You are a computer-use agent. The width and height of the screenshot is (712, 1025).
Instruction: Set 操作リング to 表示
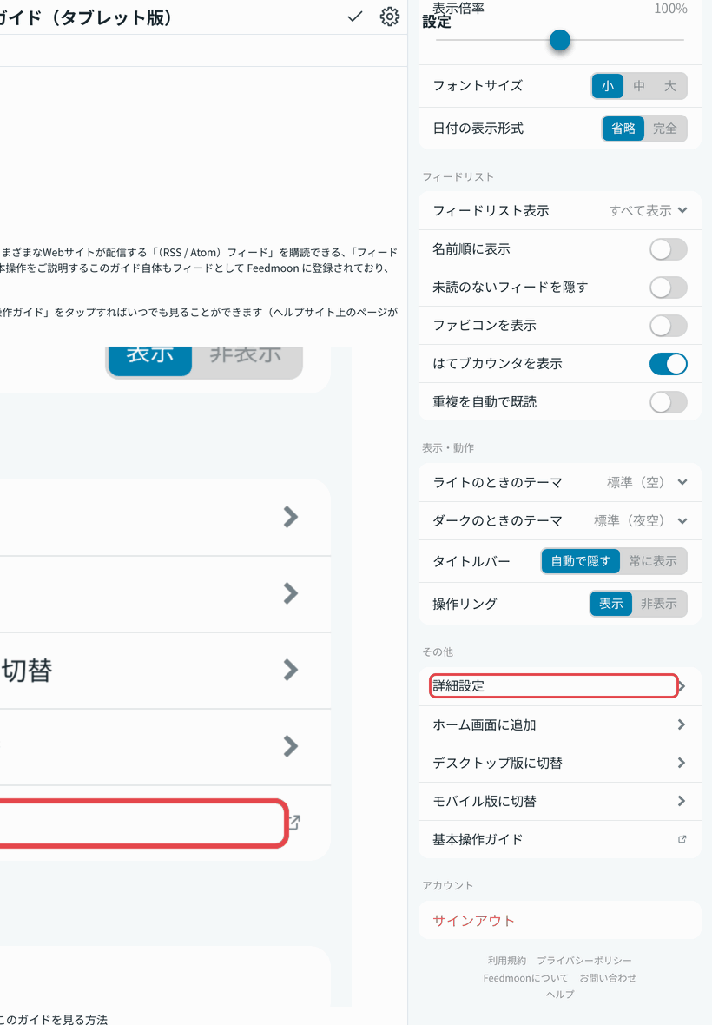point(610,604)
